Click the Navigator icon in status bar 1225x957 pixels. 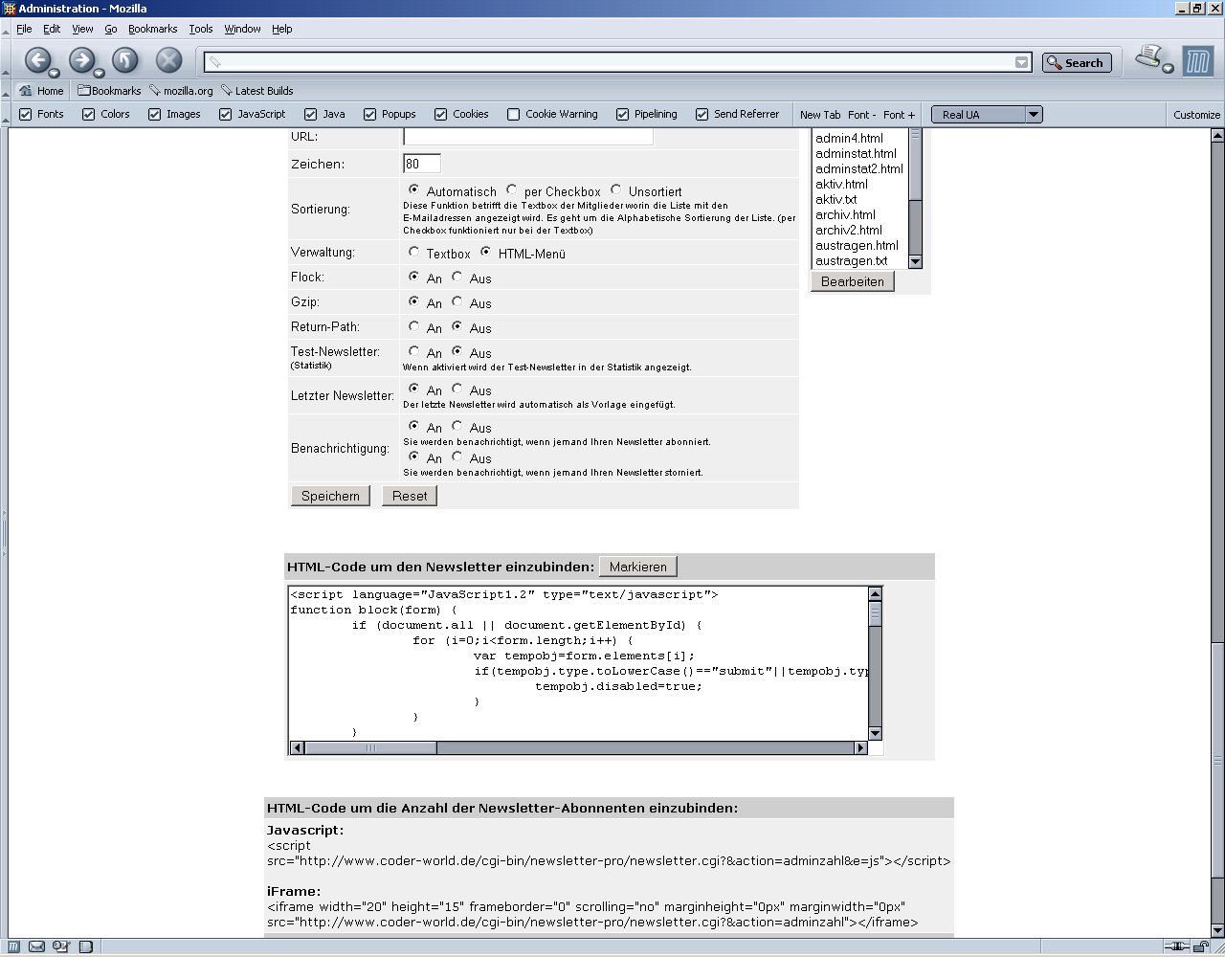click(x=14, y=947)
